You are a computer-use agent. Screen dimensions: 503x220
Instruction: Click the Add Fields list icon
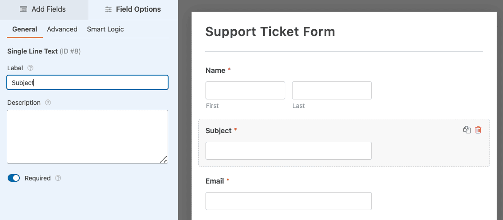[23, 9]
